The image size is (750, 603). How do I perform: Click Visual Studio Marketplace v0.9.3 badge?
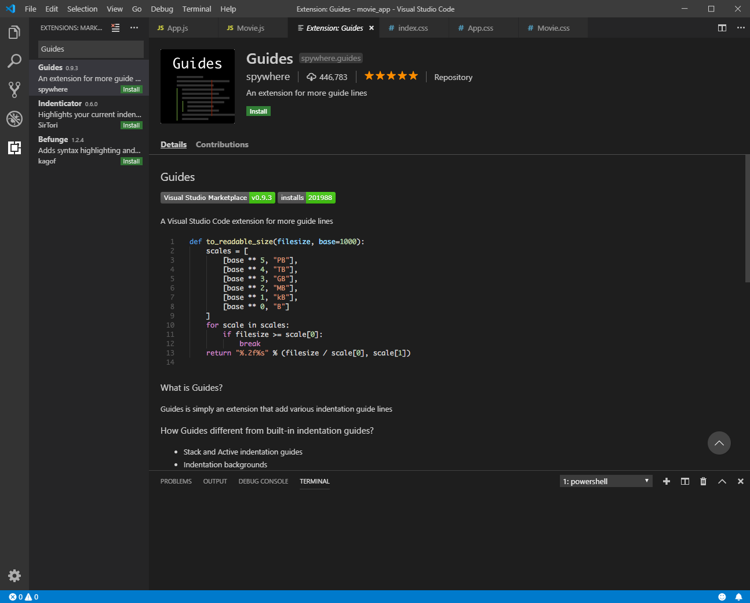tap(218, 198)
